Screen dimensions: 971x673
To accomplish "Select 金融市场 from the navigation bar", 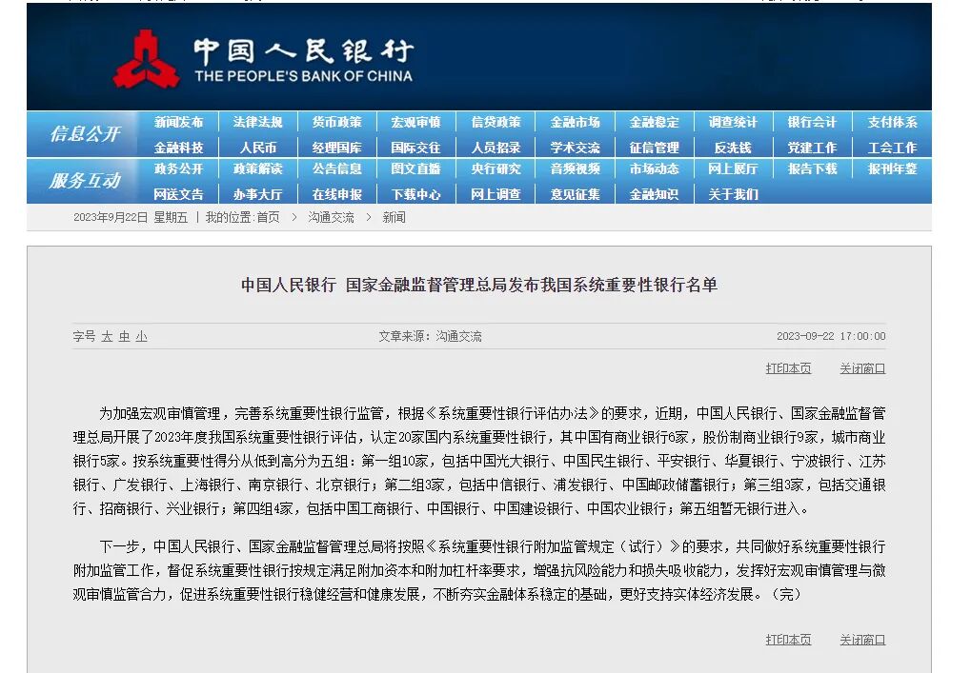I will click(x=574, y=122).
